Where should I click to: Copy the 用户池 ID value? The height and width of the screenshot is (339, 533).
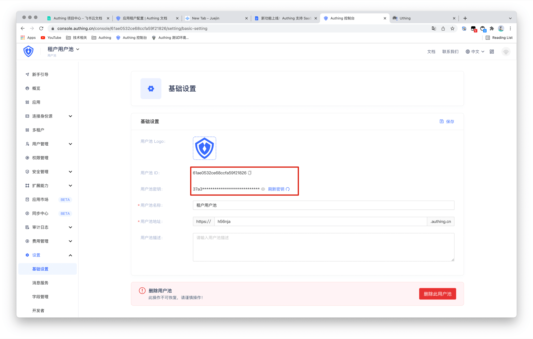click(x=250, y=173)
